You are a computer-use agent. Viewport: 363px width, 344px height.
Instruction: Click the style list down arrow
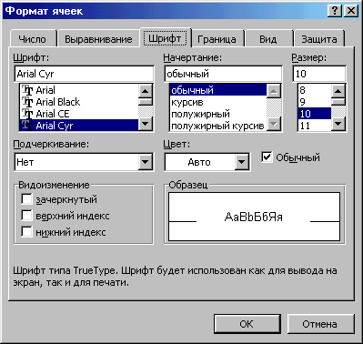pyautogui.click(x=274, y=124)
